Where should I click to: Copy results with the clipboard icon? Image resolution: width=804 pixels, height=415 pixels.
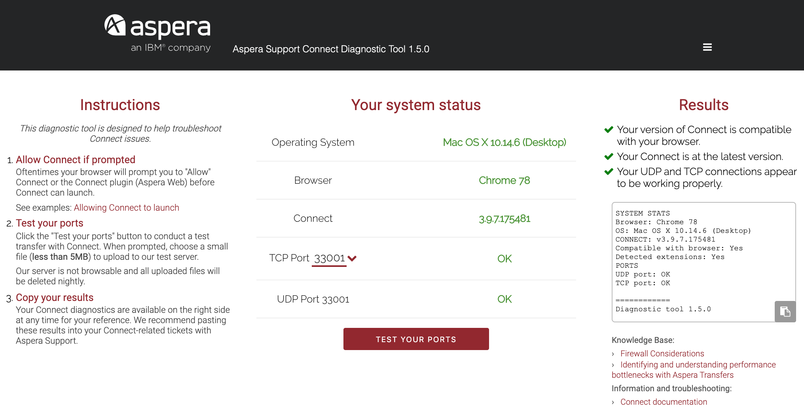coord(785,312)
